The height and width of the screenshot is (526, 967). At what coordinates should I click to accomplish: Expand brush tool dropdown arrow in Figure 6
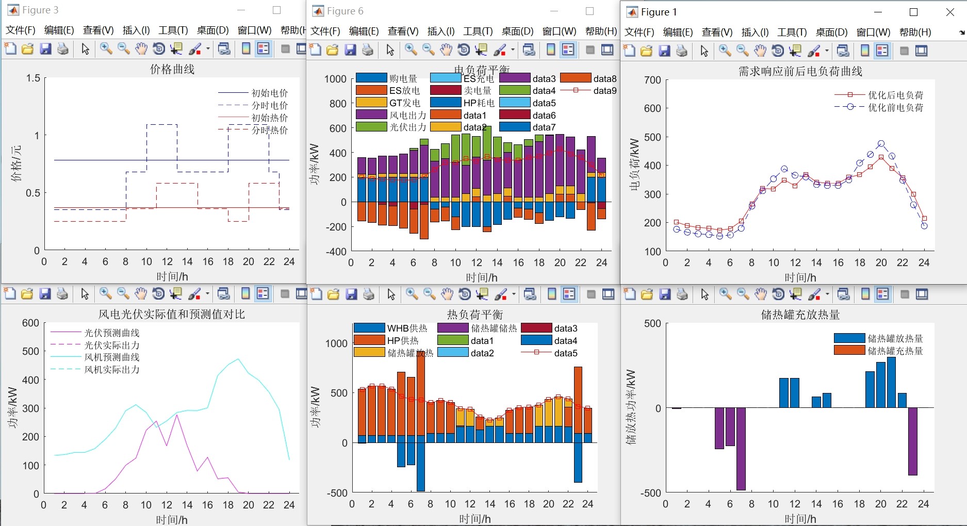coord(513,50)
